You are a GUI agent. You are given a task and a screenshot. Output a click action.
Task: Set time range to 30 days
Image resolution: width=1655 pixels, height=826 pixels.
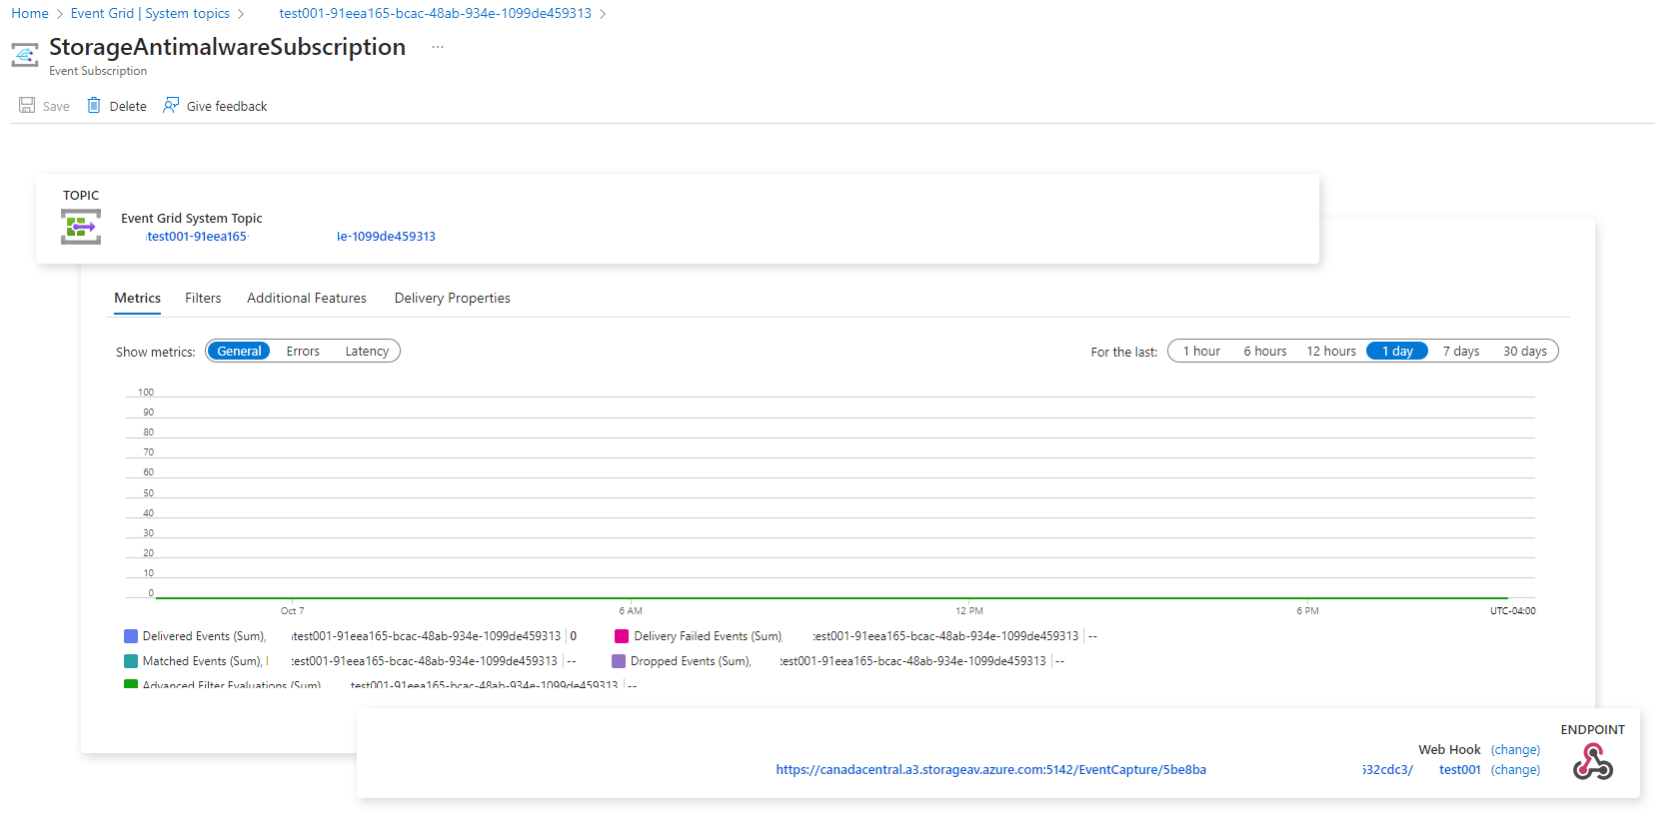click(1525, 352)
